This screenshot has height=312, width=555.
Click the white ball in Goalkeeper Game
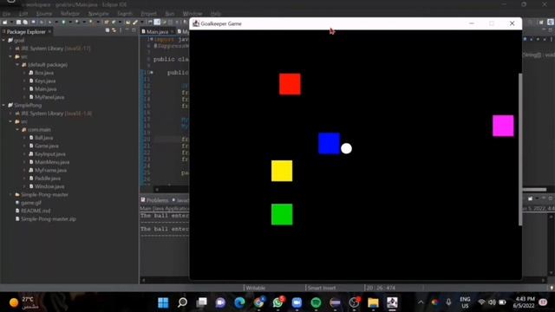click(x=346, y=148)
